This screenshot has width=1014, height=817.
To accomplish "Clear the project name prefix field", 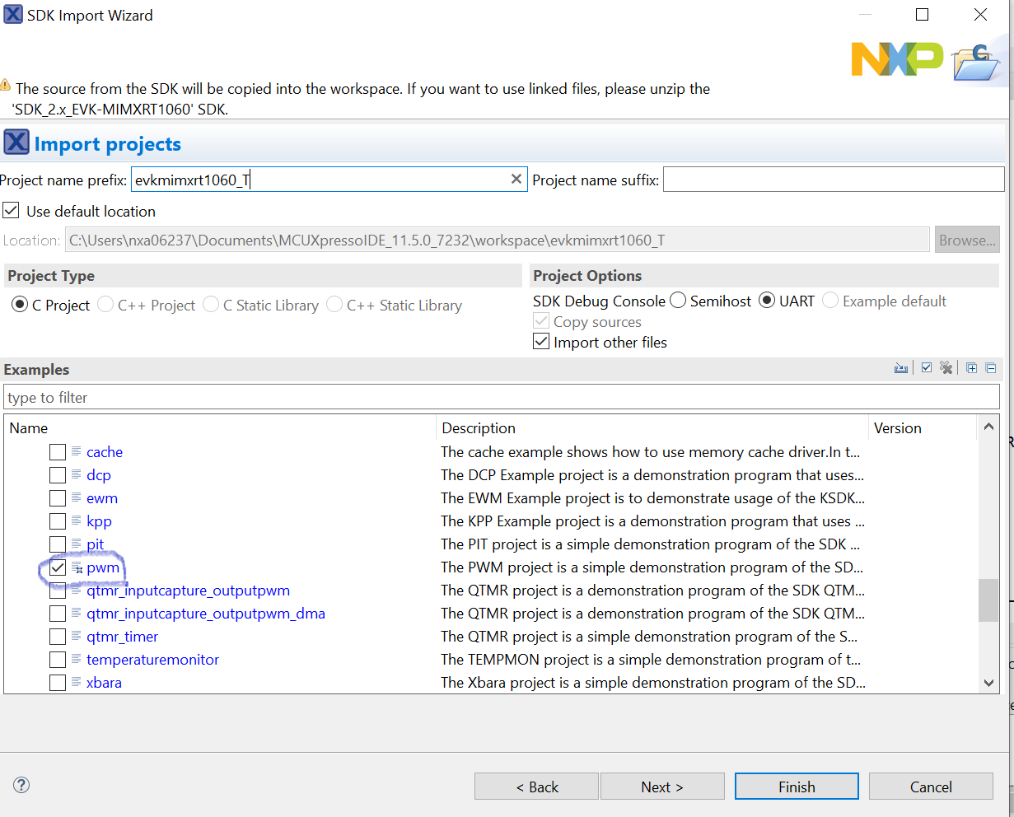I will click(x=516, y=179).
